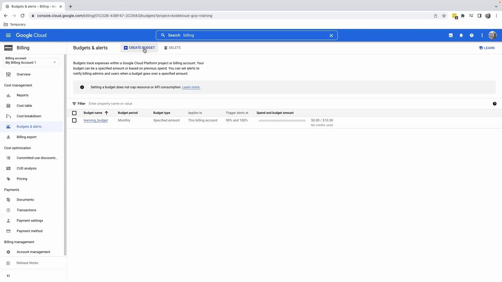Open Billing export in the sidebar

click(x=26, y=137)
